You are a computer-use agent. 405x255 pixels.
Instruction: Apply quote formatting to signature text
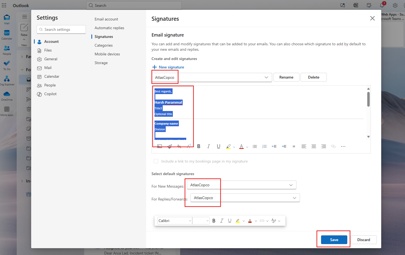click(x=294, y=146)
